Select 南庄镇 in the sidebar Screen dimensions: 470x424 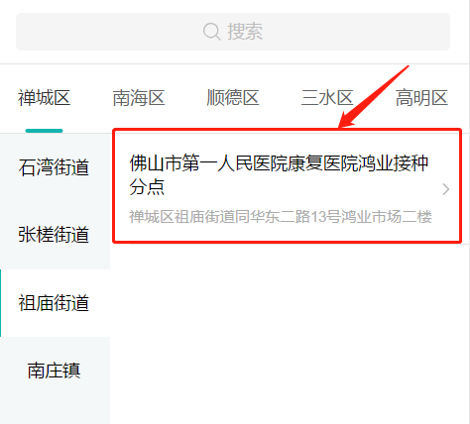(54, 371)
